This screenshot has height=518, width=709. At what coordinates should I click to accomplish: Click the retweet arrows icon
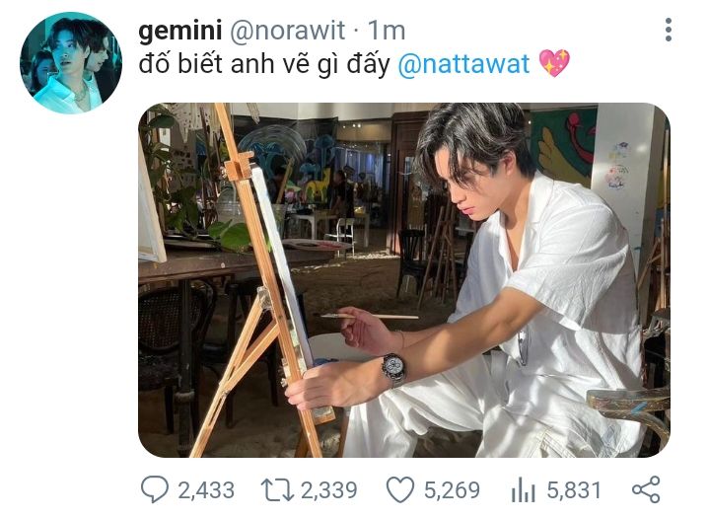click(x=279, y=489)
